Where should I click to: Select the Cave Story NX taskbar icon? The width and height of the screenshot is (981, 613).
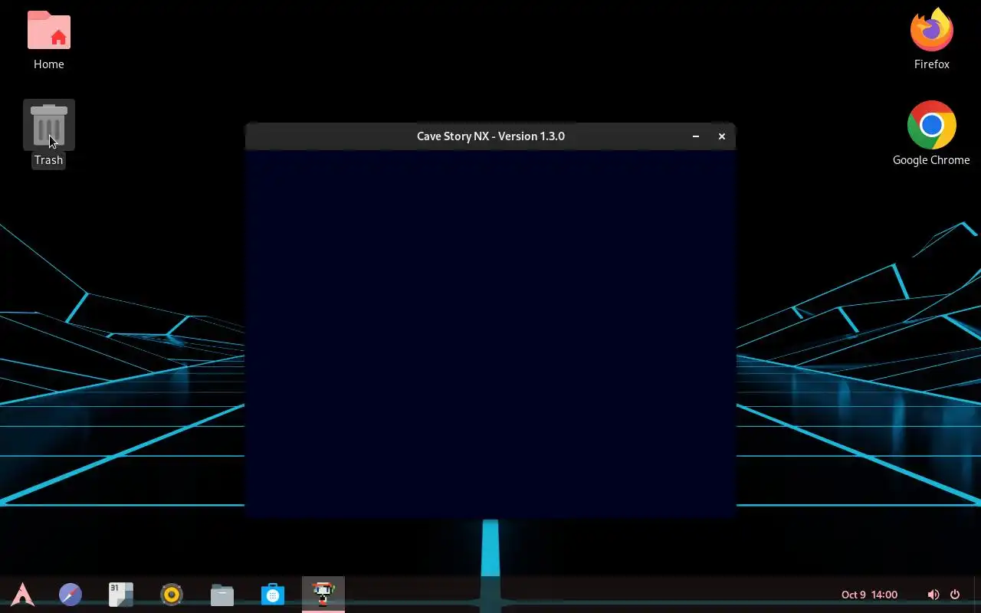[323, 594]
